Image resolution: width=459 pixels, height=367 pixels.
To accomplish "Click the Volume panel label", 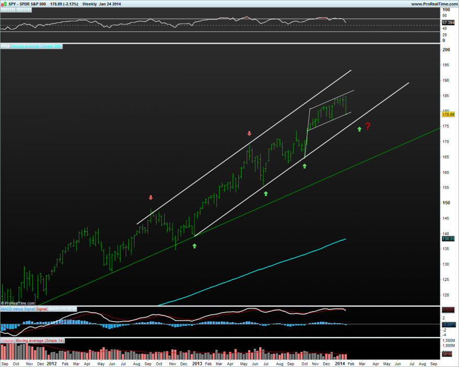I will (8, 340).
